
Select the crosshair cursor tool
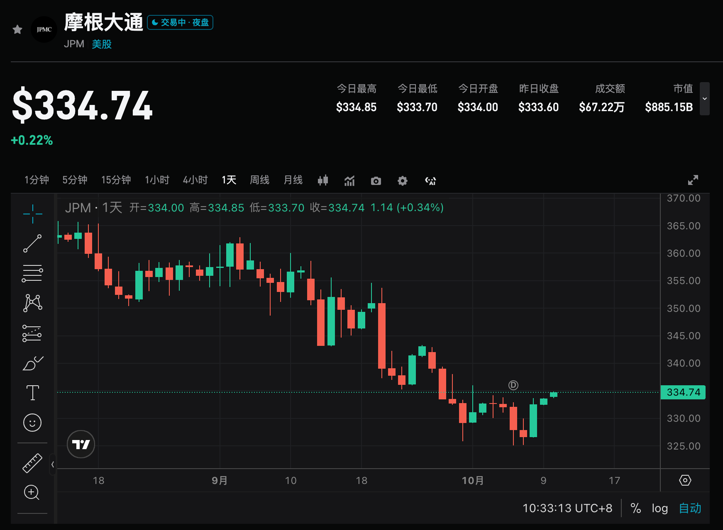point(32,214)
